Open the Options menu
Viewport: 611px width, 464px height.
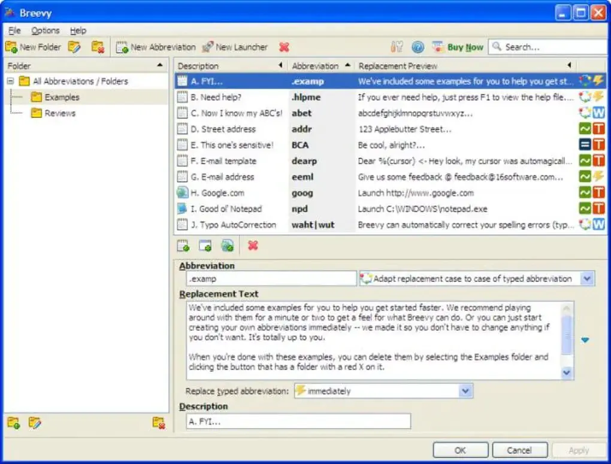(x=45, y=31)
